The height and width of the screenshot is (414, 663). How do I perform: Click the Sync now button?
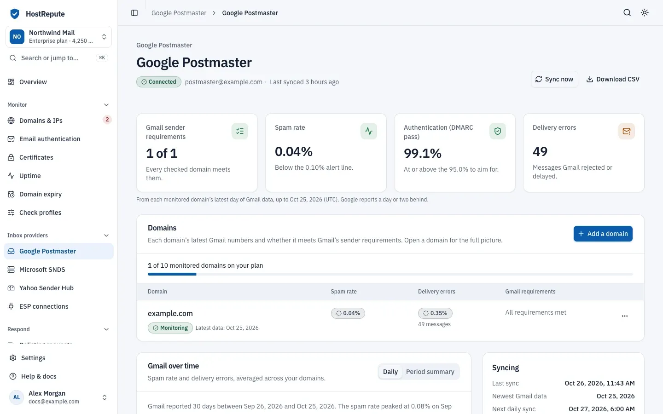554,79
